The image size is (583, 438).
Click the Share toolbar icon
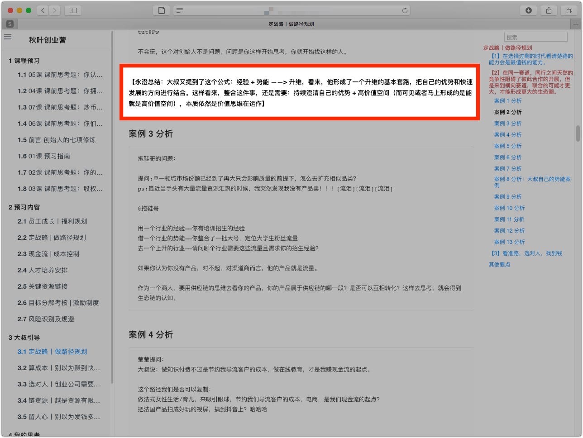point(549,10)
